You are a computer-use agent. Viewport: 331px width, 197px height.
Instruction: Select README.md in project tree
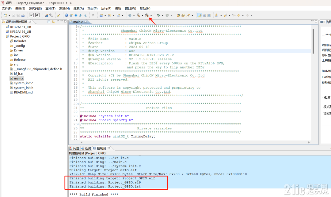(x=23, y=93)
